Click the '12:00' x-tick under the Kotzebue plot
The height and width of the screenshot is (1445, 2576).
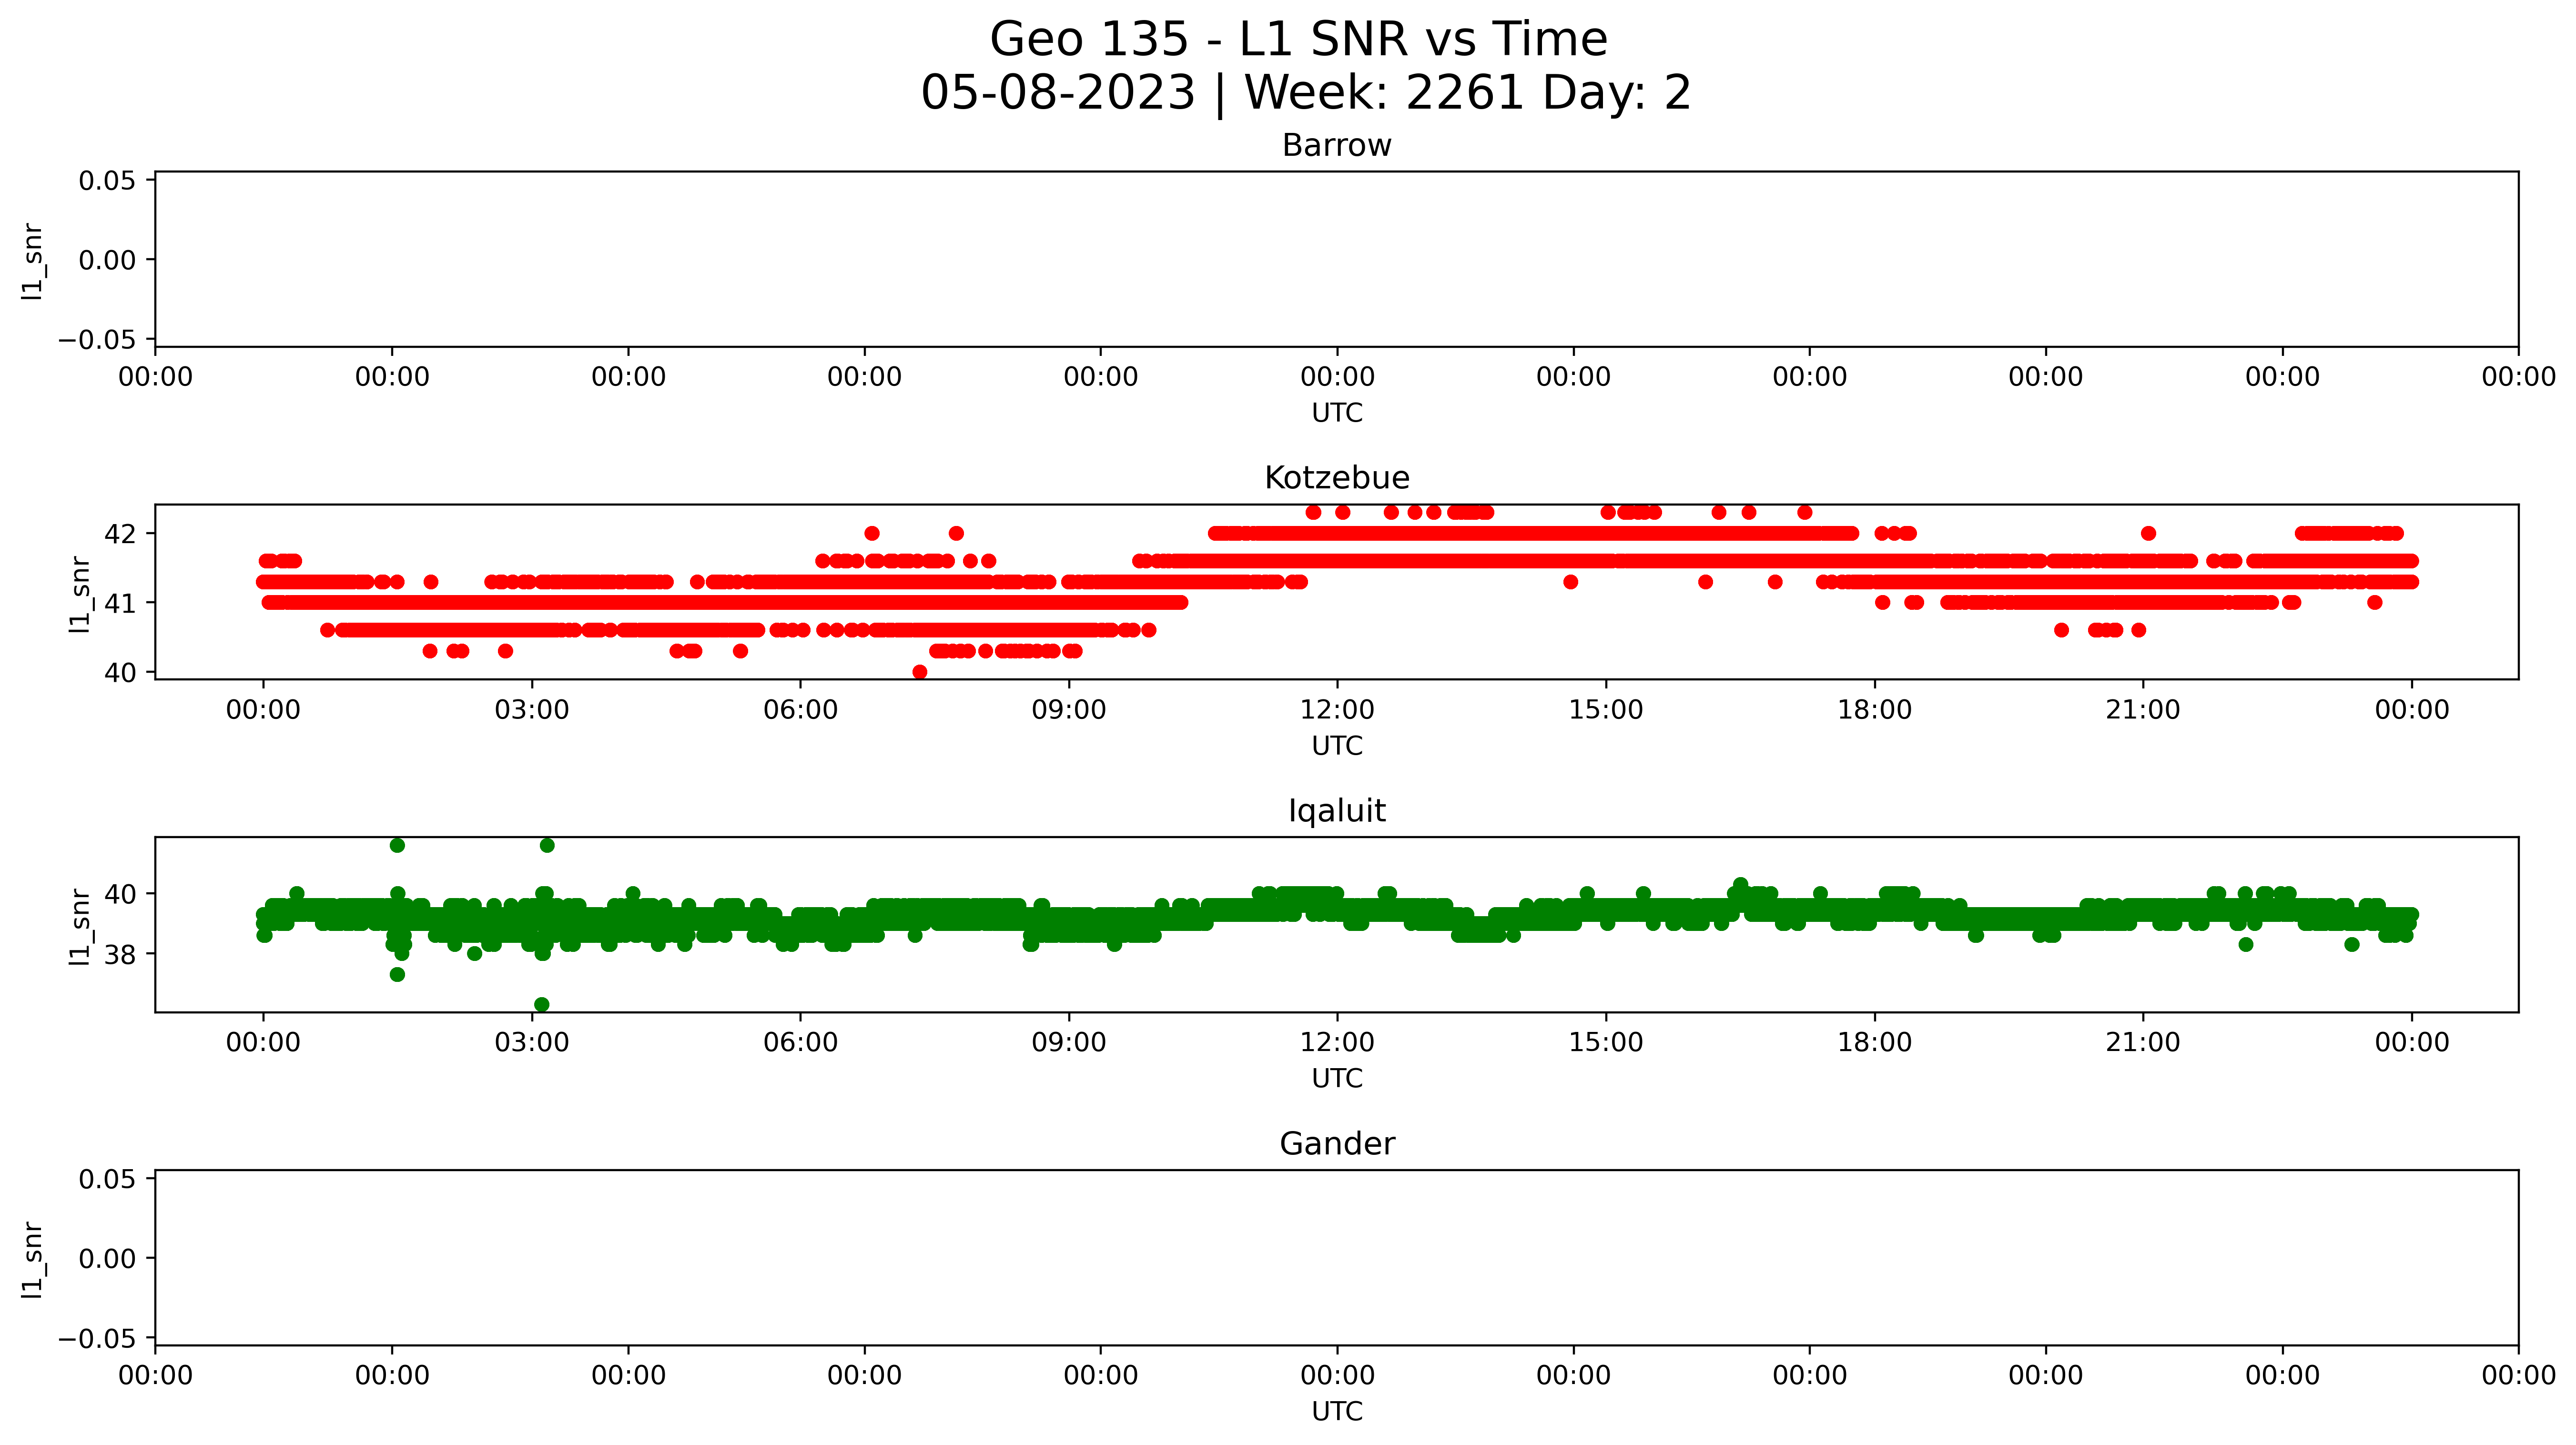click(x=1337, y=711)
